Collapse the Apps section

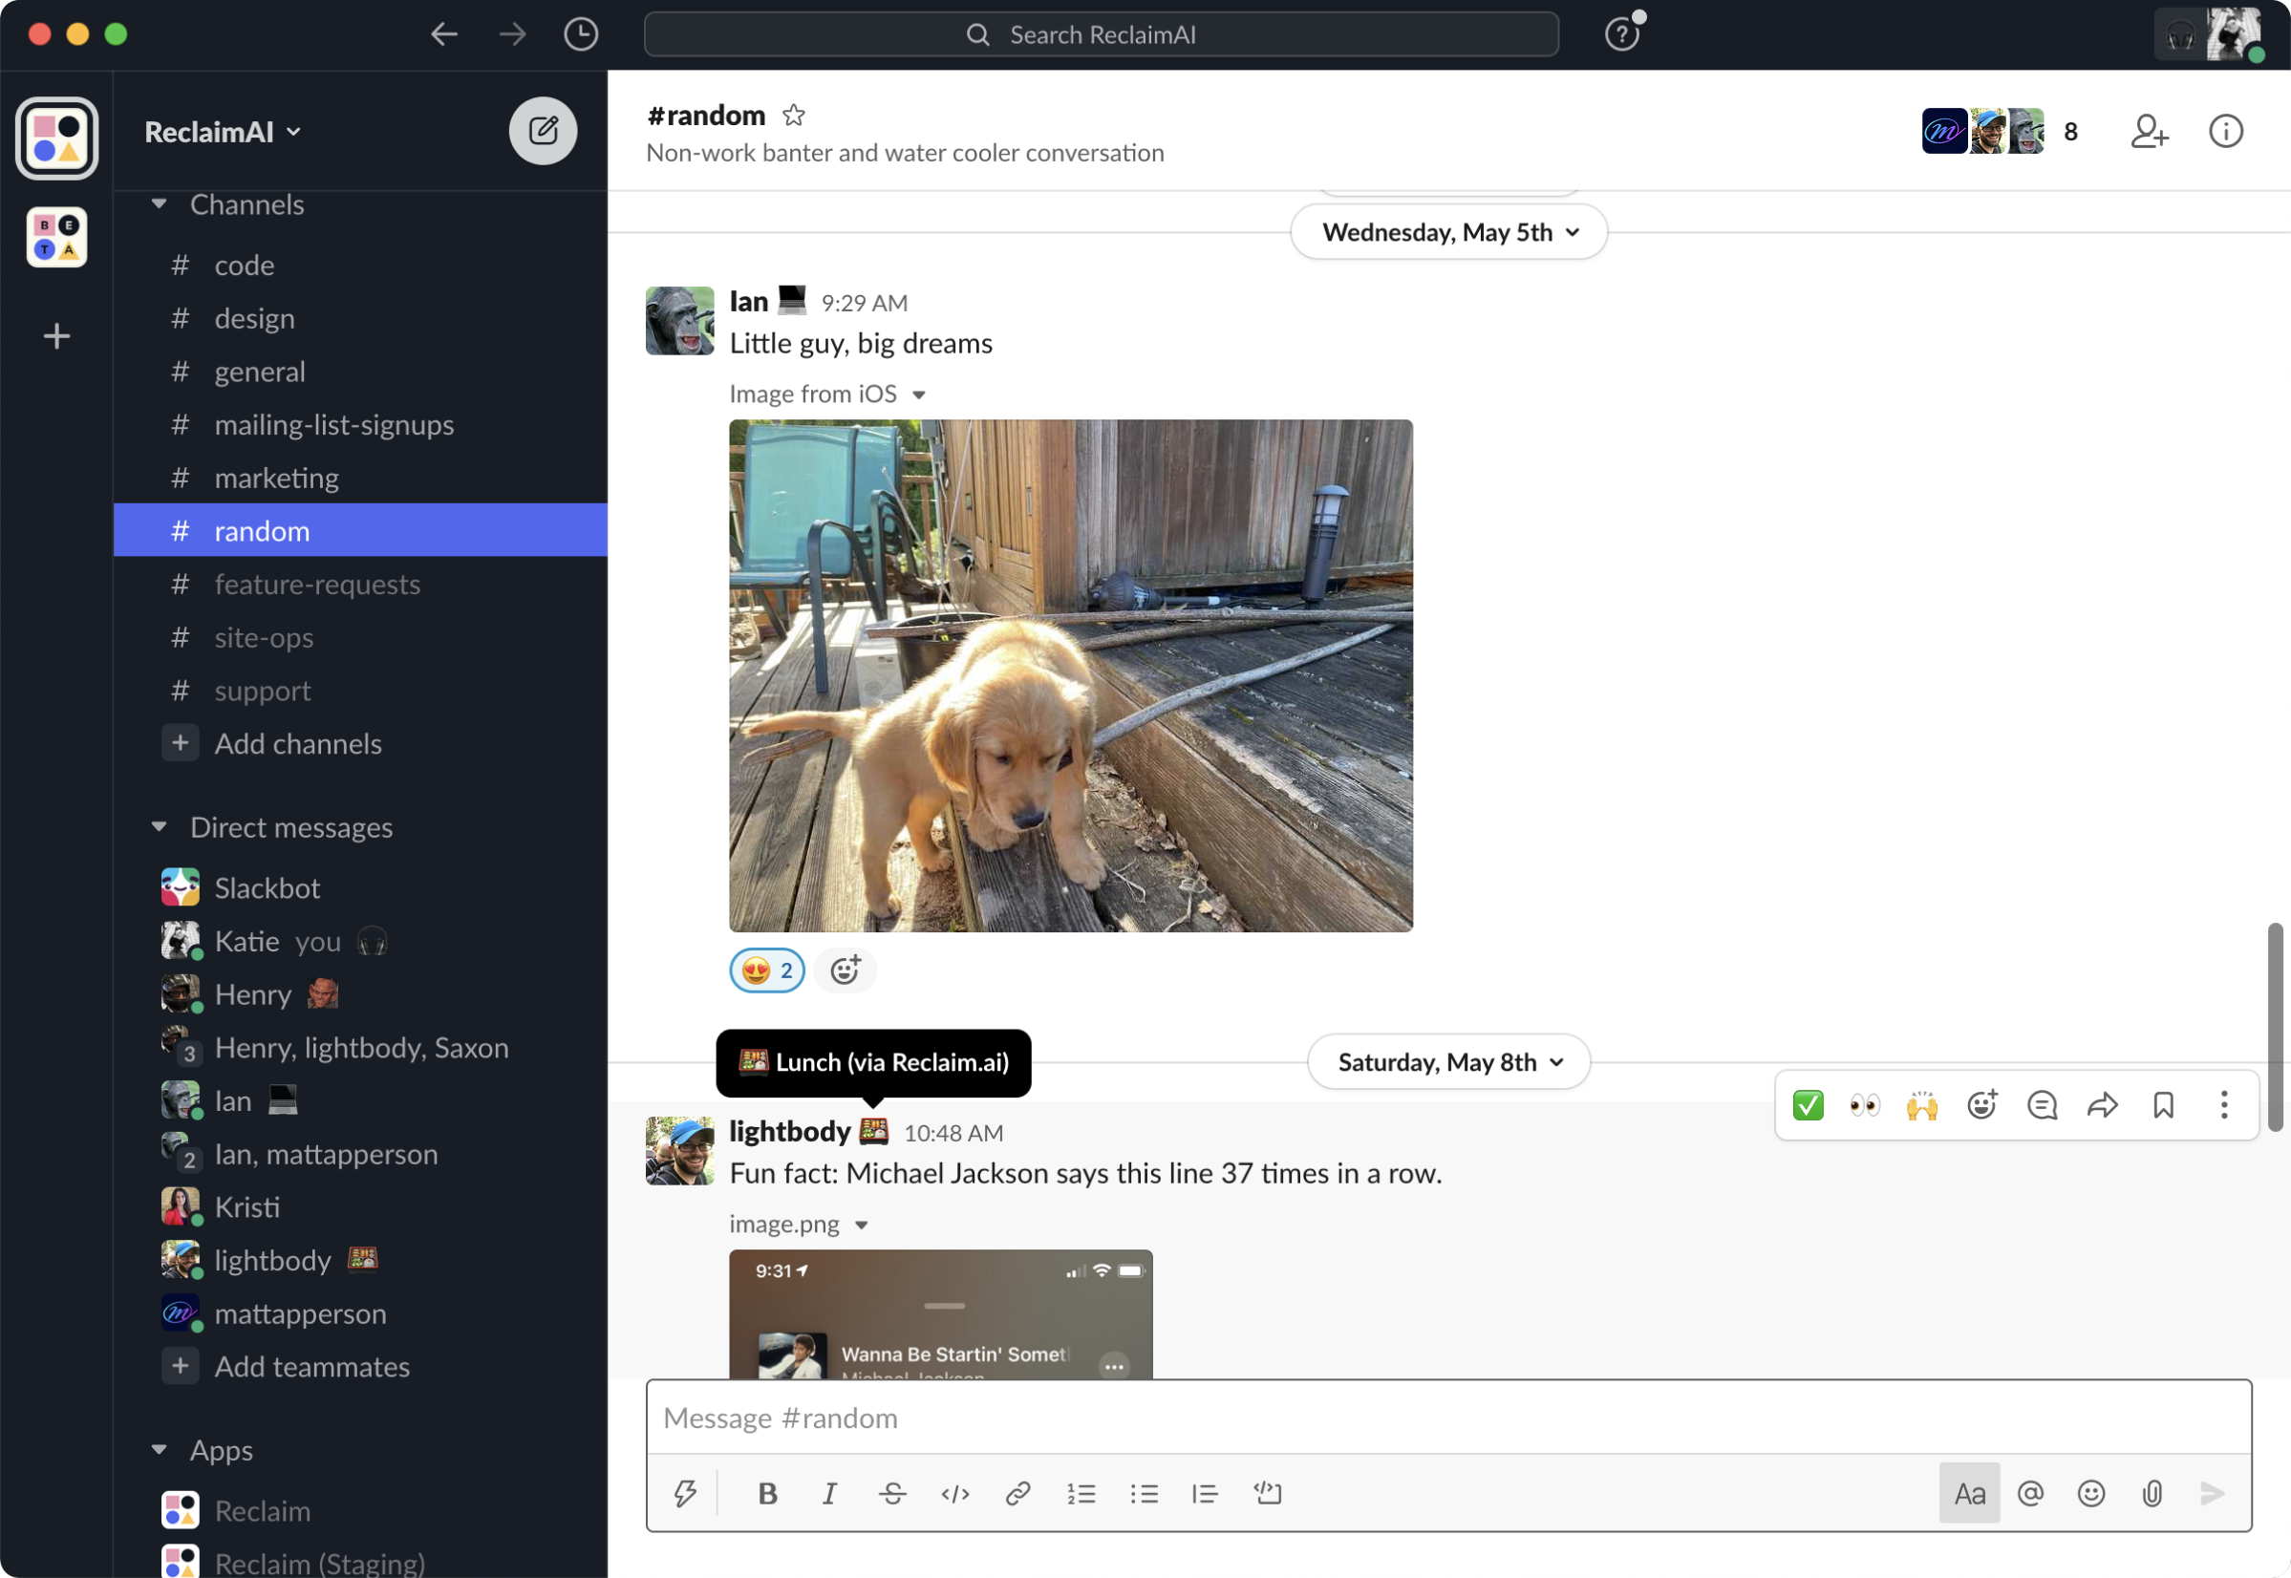pyautogui.click(x=160, y=1449)
